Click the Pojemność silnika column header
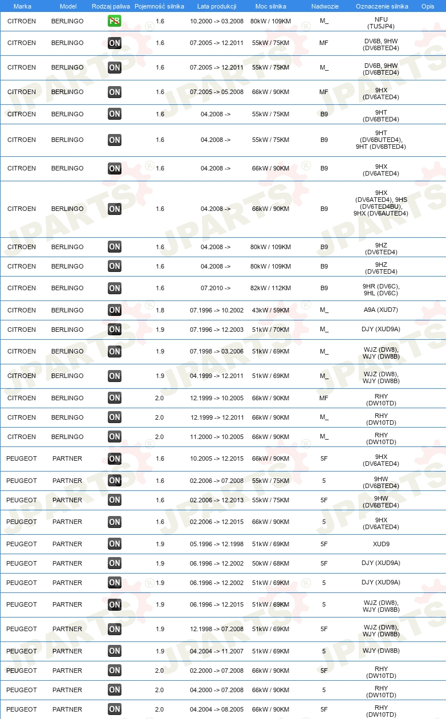The image size is (446, 719). coord(159,6)
